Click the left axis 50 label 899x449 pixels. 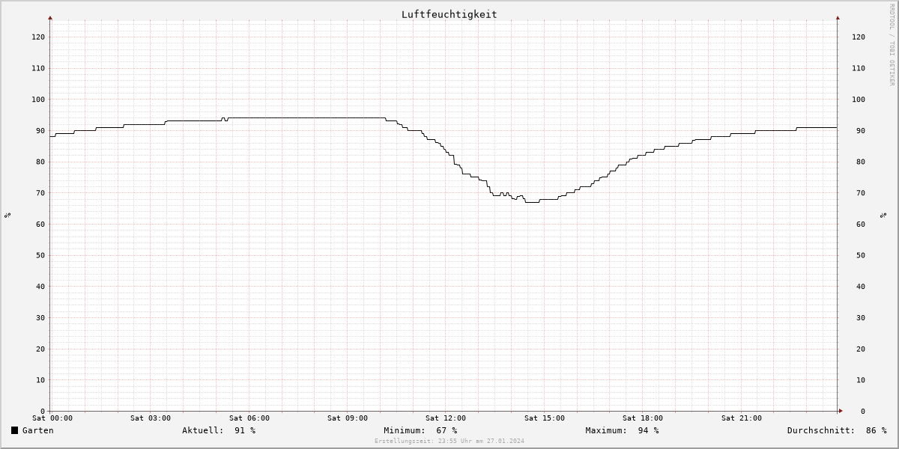[x=40, y=255]
